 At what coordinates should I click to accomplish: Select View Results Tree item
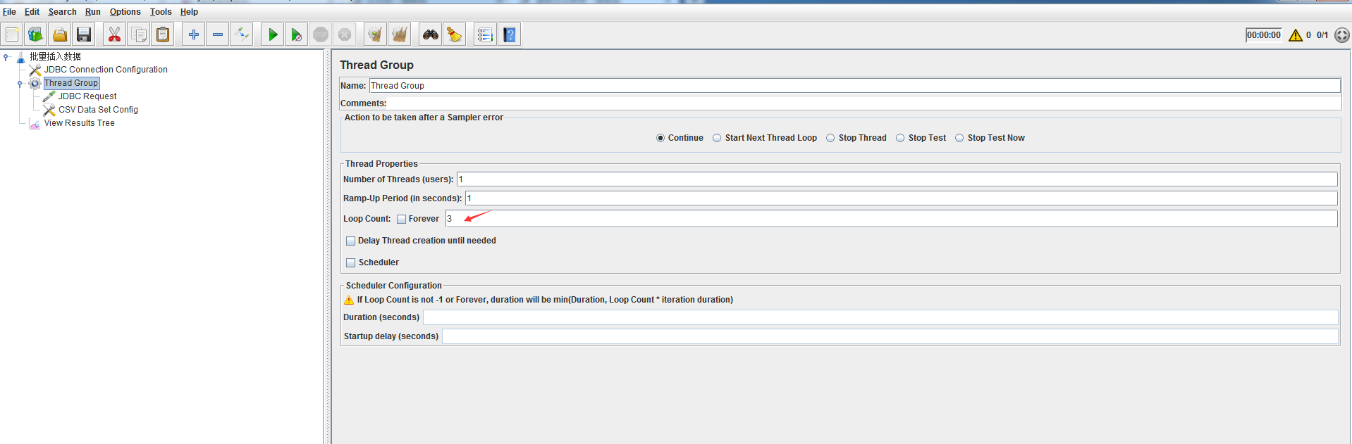coord(79,123)
